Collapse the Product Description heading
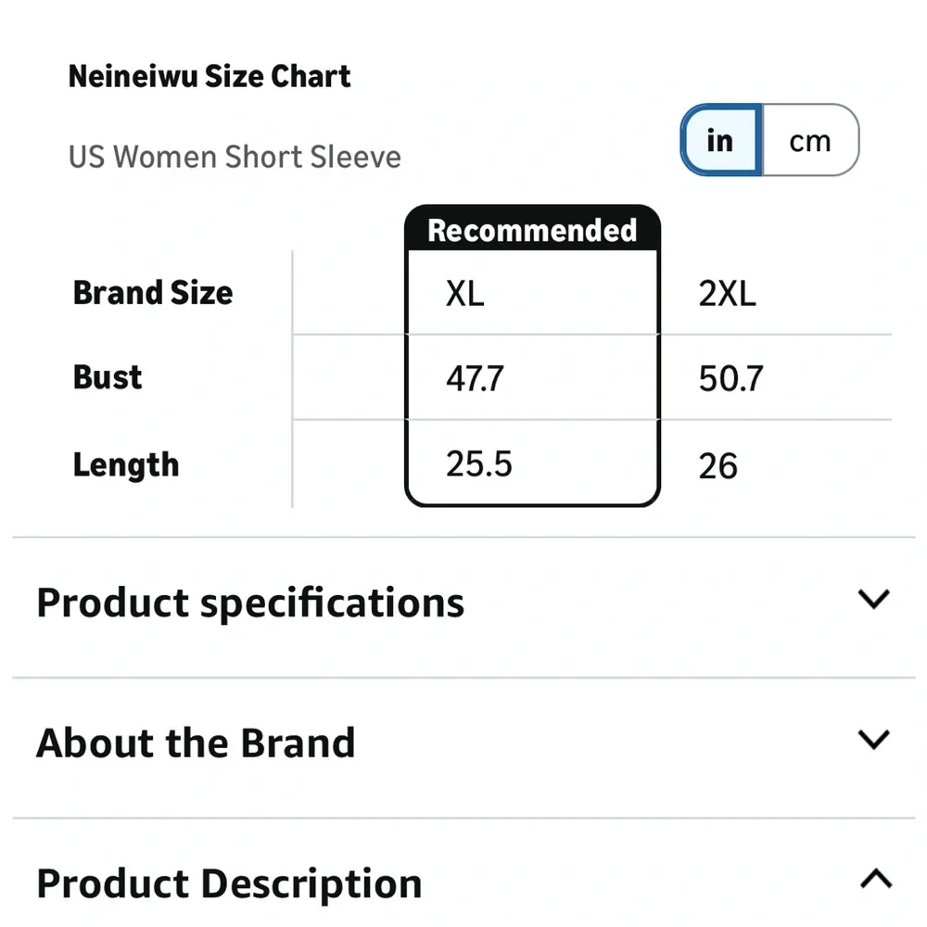The image size is (927, 927). click(229, 884)
